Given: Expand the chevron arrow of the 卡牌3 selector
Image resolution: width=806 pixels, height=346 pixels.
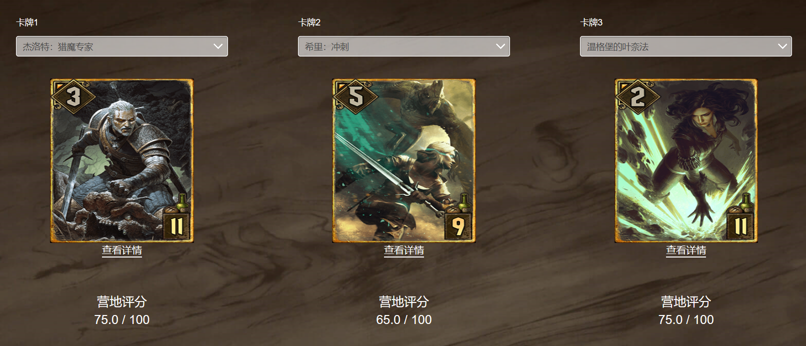Looking at the screenshot, I should click(782, 46).
